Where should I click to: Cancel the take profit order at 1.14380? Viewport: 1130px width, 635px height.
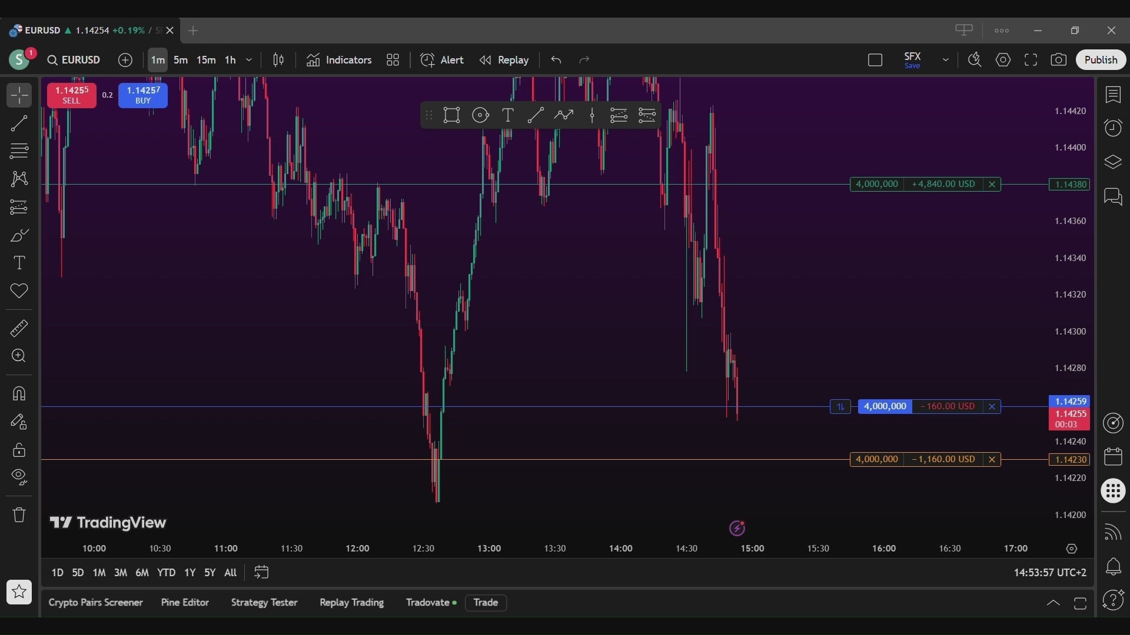[992, 185]
